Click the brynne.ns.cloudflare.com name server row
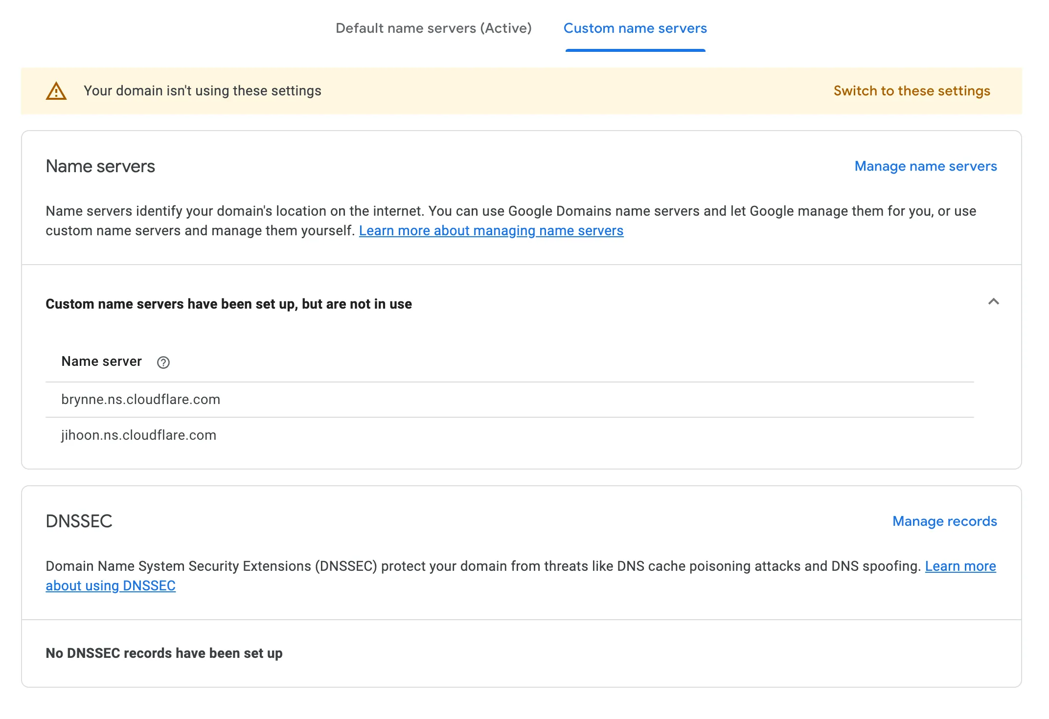This screenshot has width=1049, height=719. tap(140, 400)
